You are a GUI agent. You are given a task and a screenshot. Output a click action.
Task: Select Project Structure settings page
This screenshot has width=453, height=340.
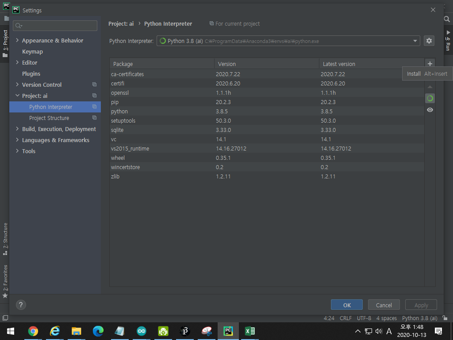[49, 118]
